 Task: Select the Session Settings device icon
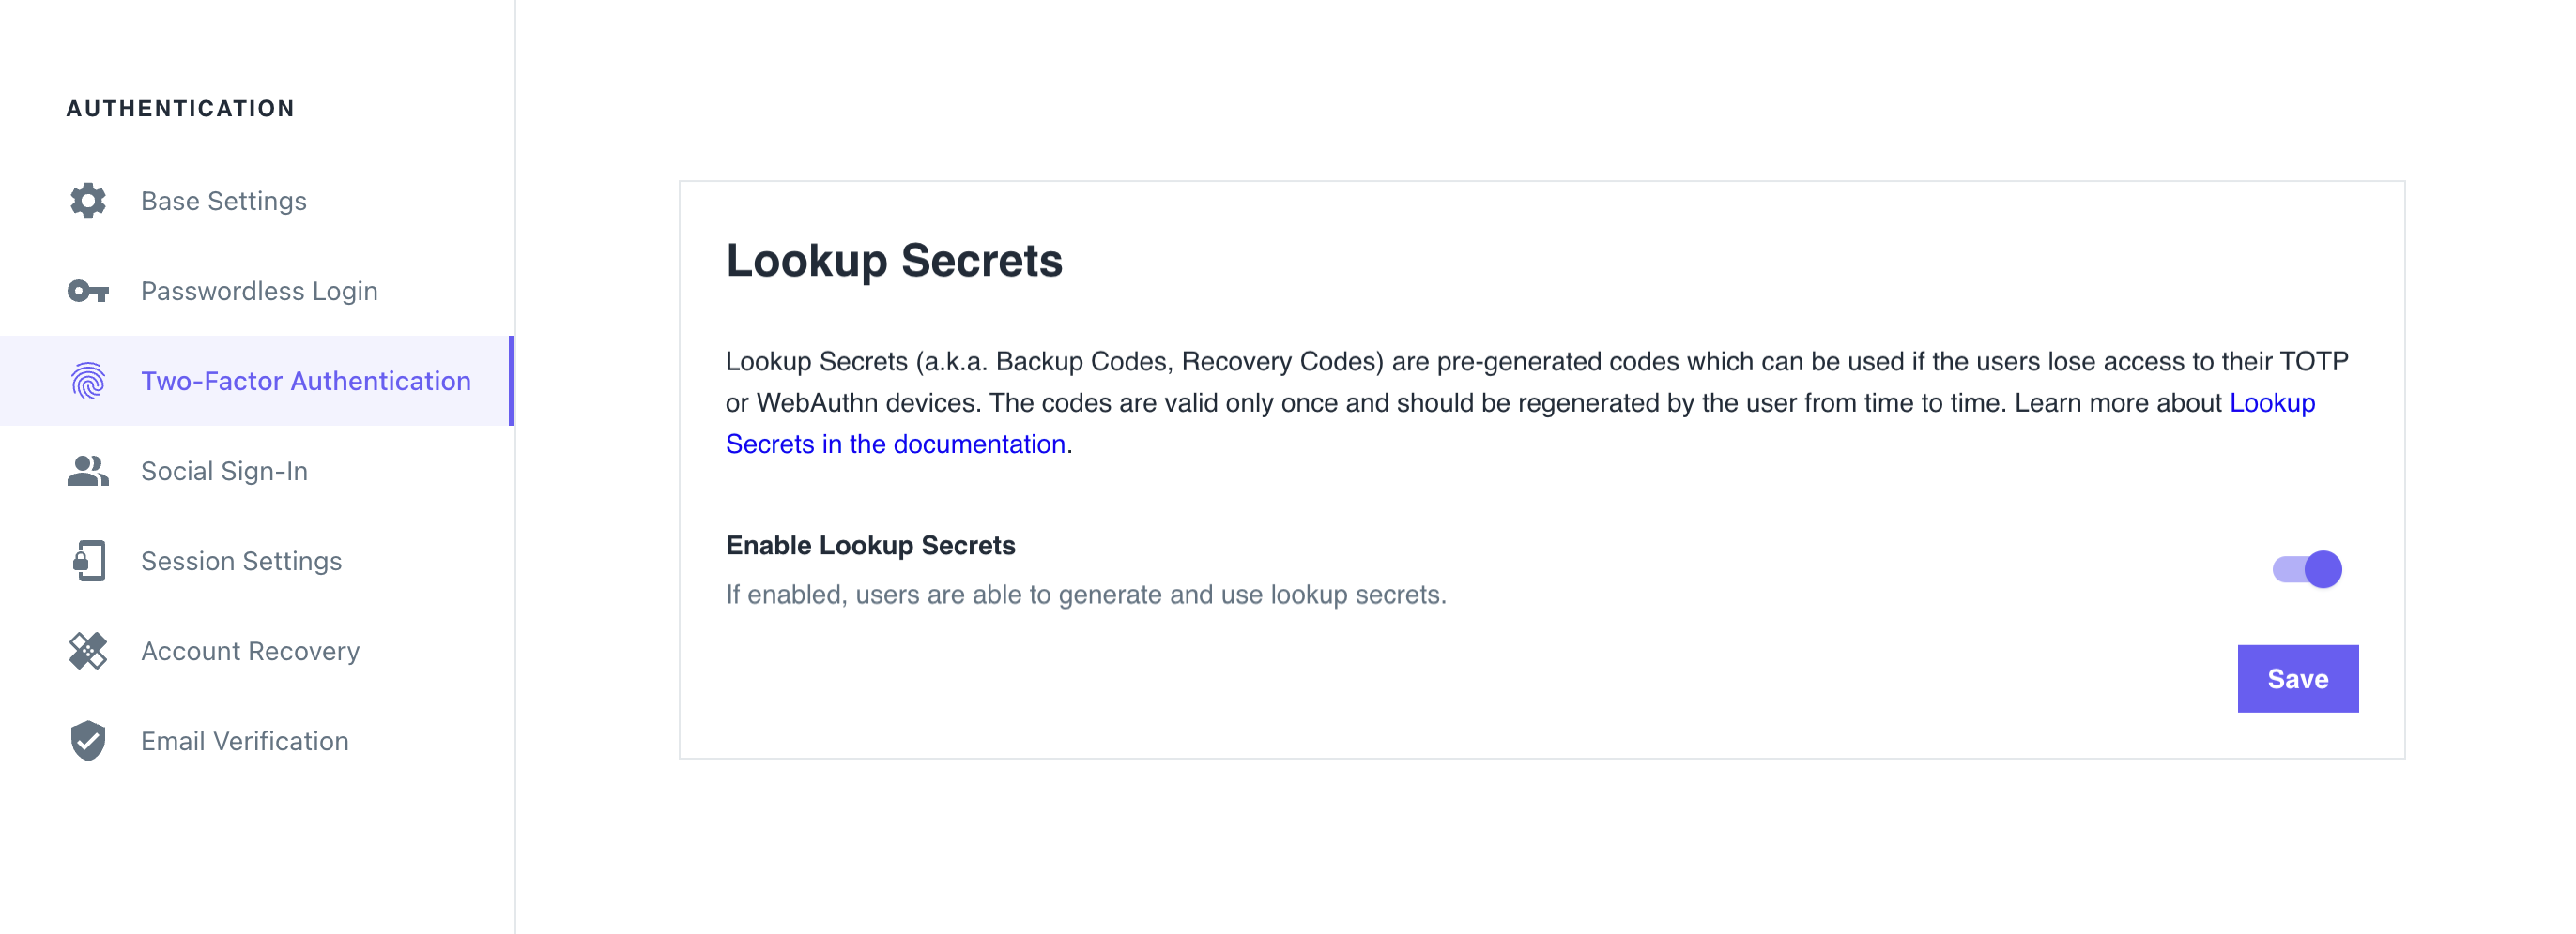tap(88, 561)
